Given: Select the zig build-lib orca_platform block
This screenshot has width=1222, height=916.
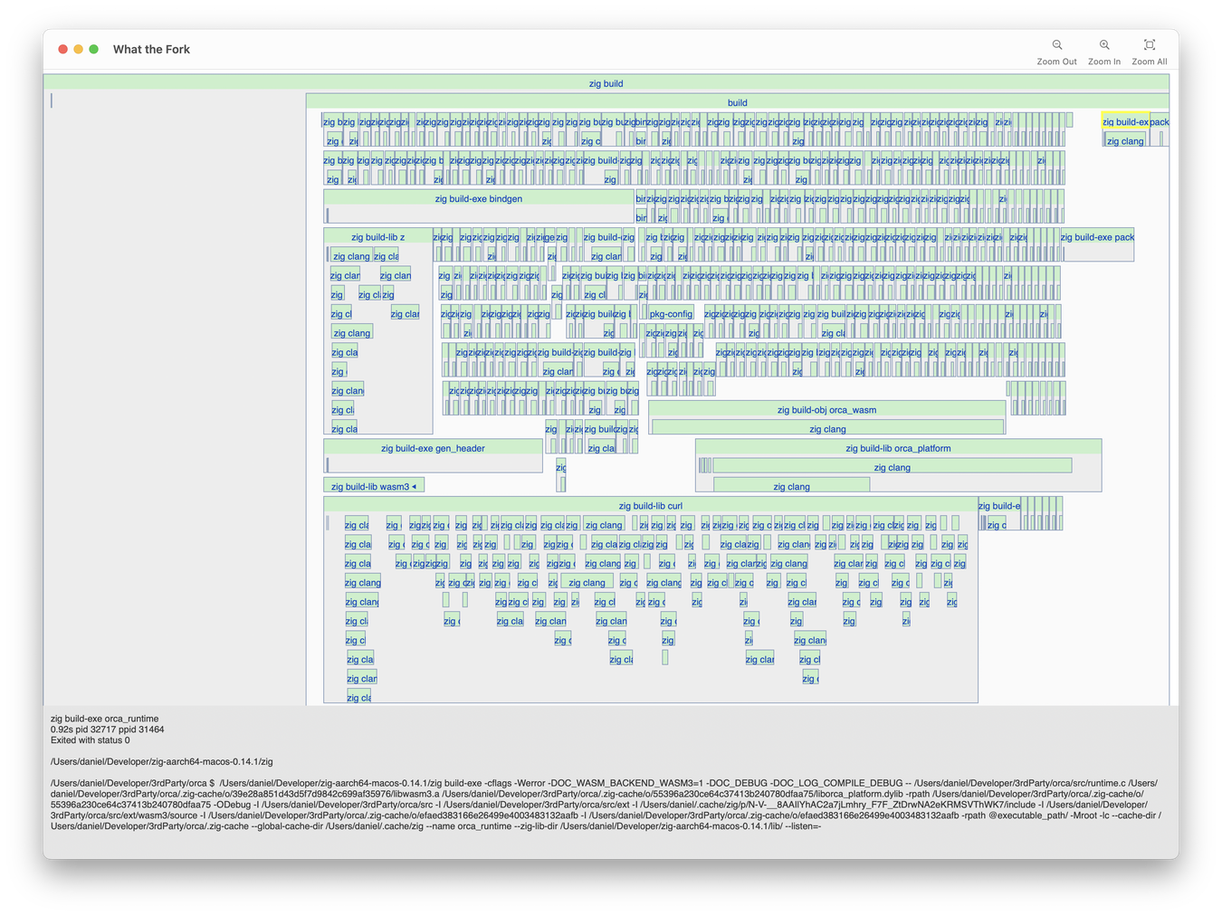Looking at the screenshot, I should tap(898, 447).
